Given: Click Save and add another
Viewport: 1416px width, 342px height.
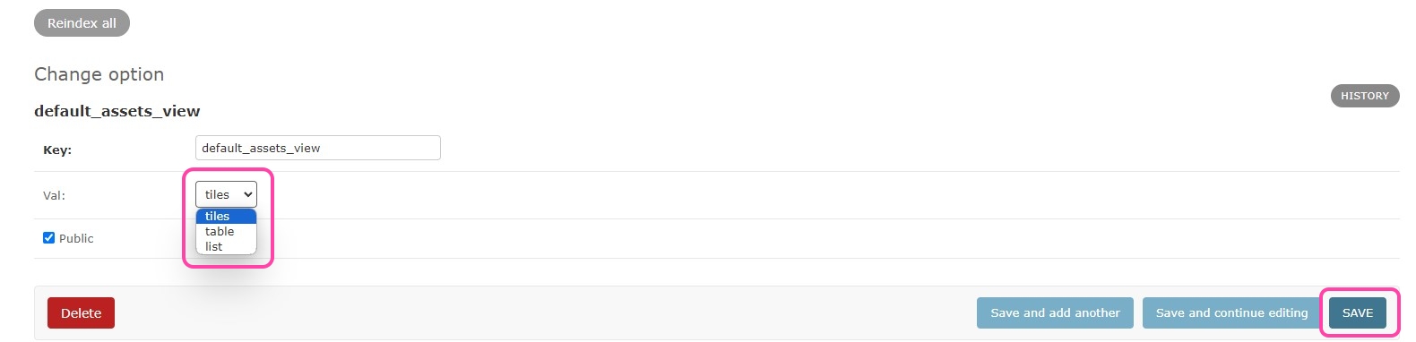Looking at the screenshot, I should (x=1055, y=312).
